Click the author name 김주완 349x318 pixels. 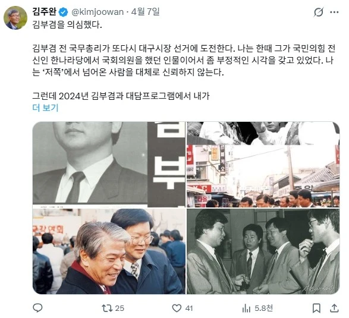pyautogui.click(x=44, y=11)
